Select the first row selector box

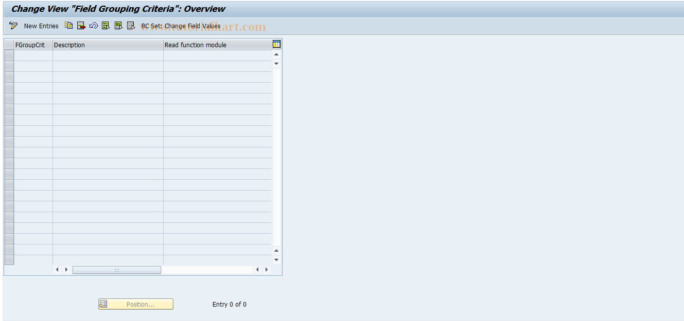(9, 55)
